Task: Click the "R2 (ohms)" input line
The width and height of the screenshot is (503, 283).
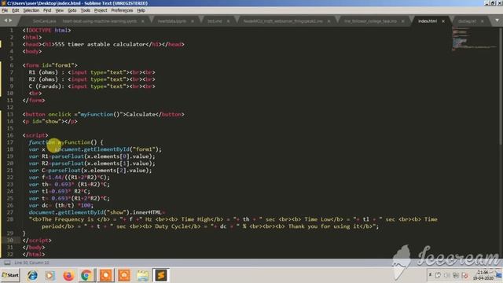Action: tap(92, 79)
